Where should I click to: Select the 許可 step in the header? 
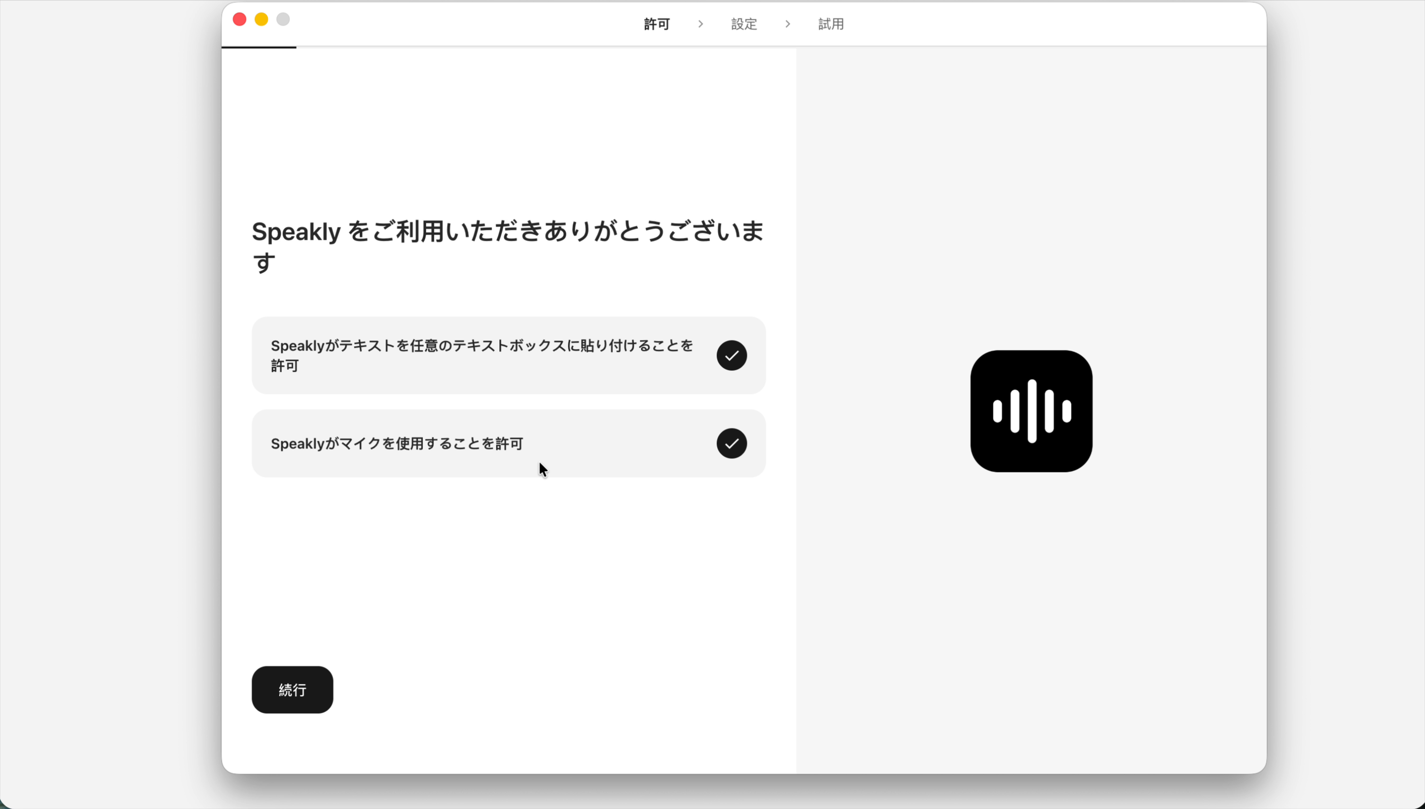(656, 24)
